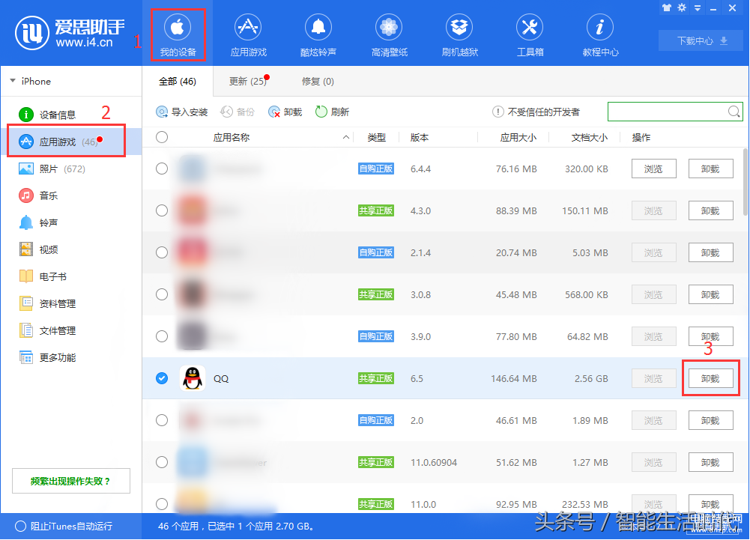The height and width of the screenshot is (540, 750).
Task: Click 浏览 for the 6.4.4 app
Action: pyautogui.click(x=653, y=169)
